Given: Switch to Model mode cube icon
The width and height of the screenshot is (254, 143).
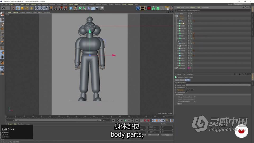Looking at the screenshot, I should [x=2, y=20].
